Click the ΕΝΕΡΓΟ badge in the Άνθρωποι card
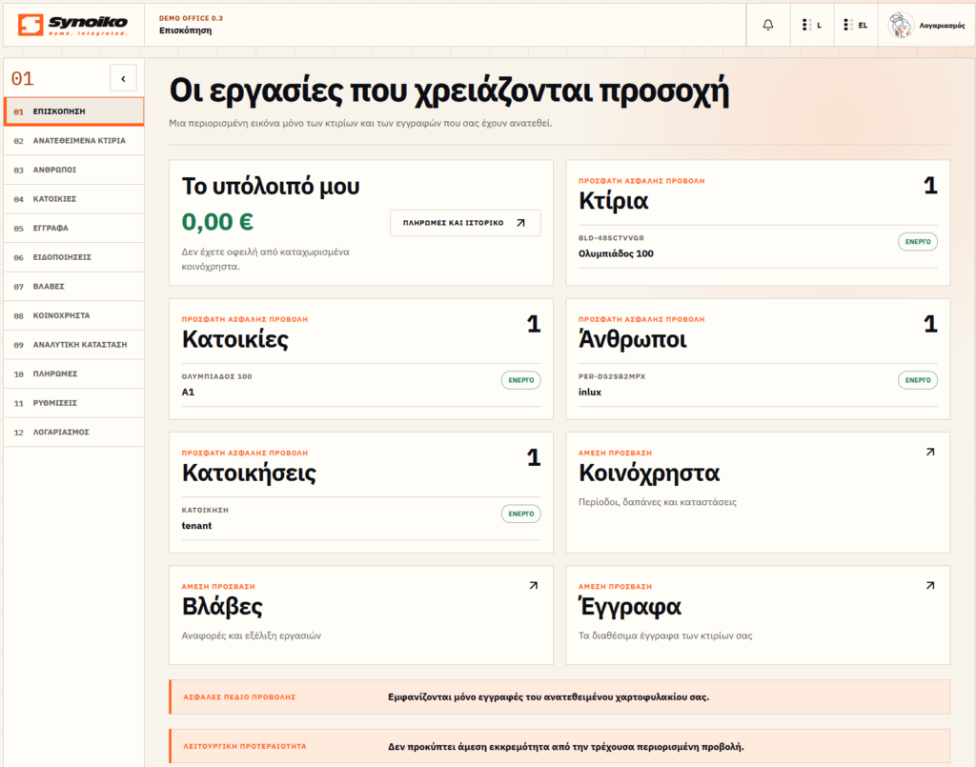 point(918,380)
